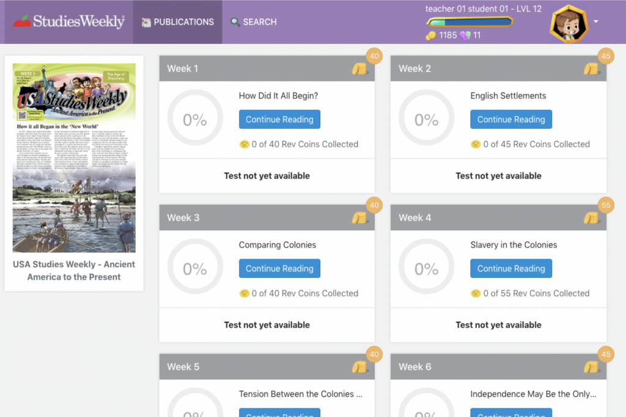
Task: Click the coin count '1185' in header
Action: click(448, 35)
